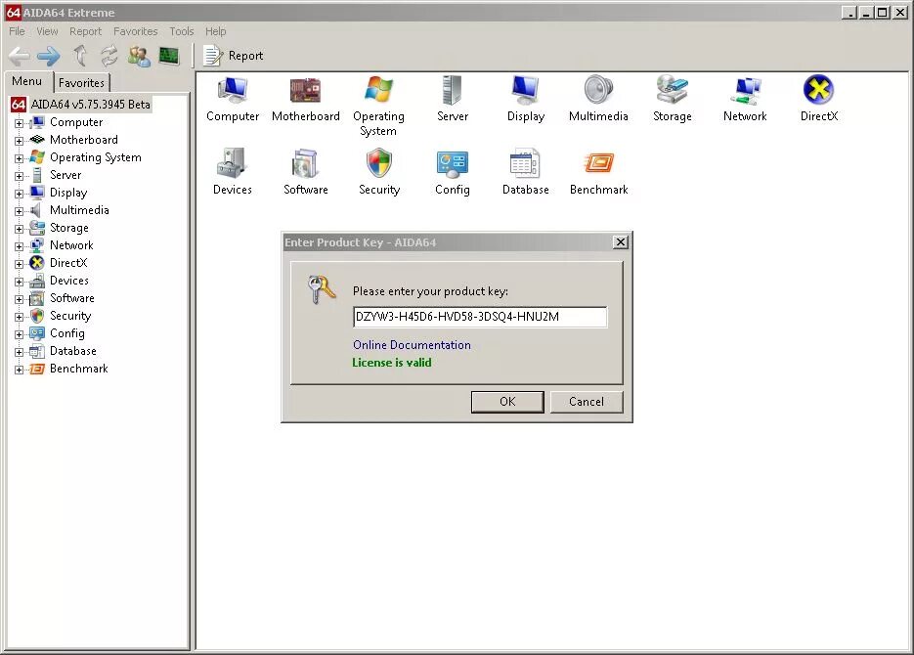Switch to the Menu tab

pos(27,81)
